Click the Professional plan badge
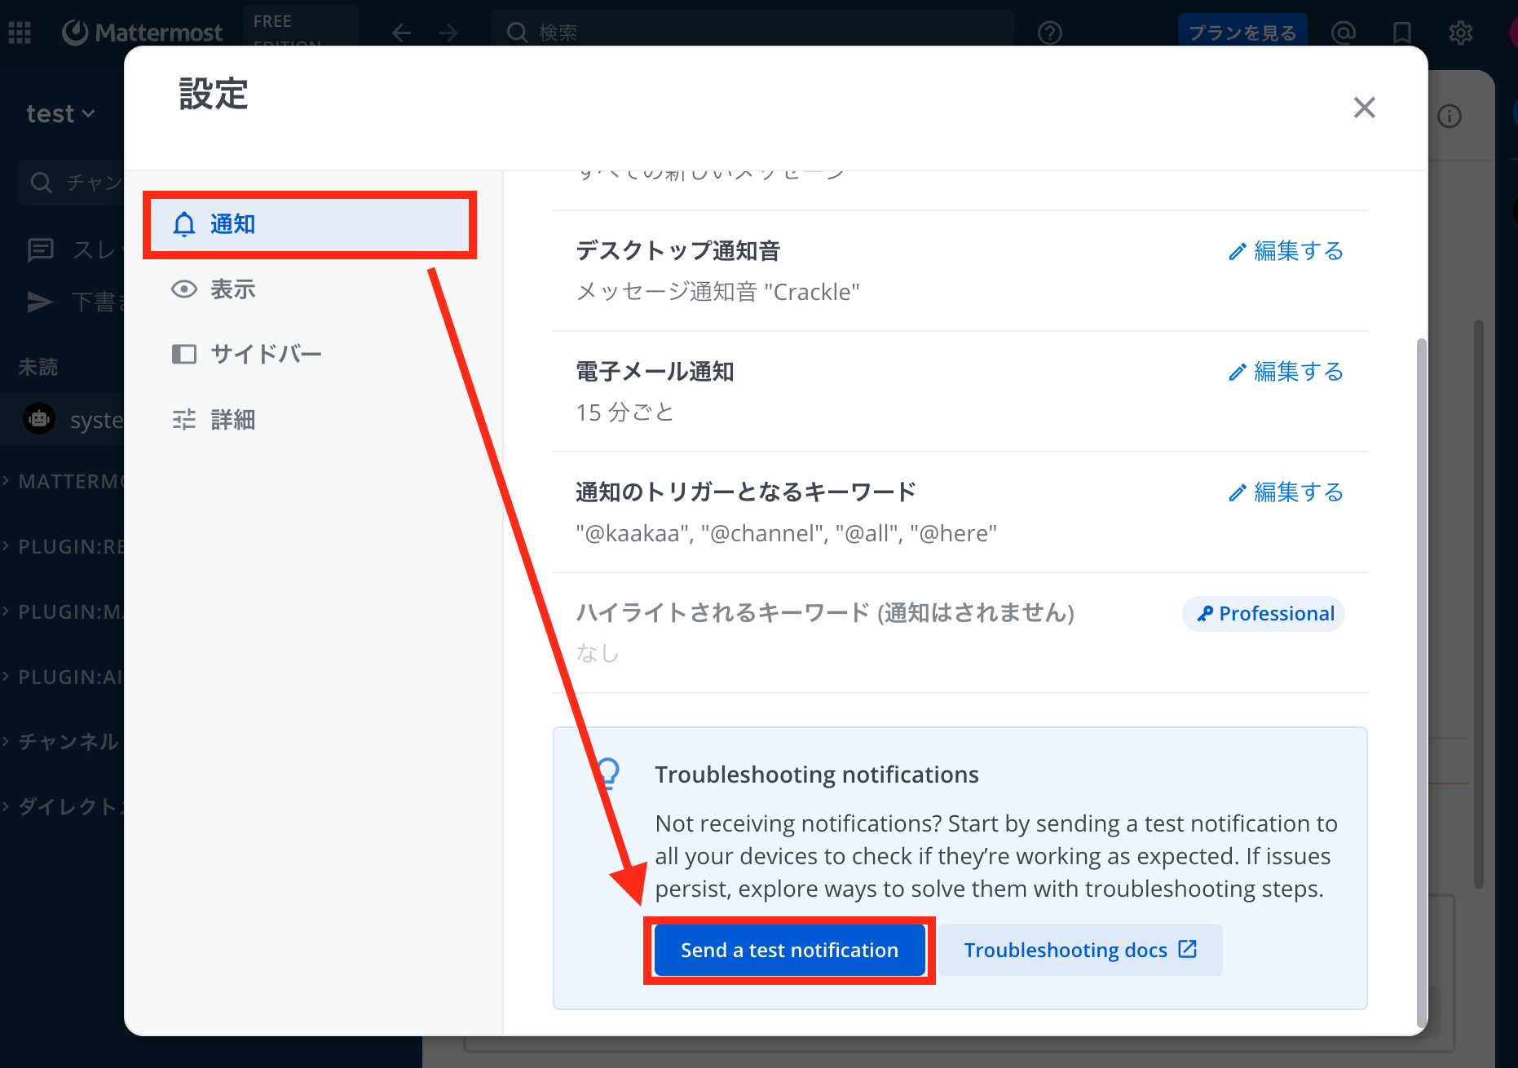The image size is (1518, 1068). click(1264, 614)
